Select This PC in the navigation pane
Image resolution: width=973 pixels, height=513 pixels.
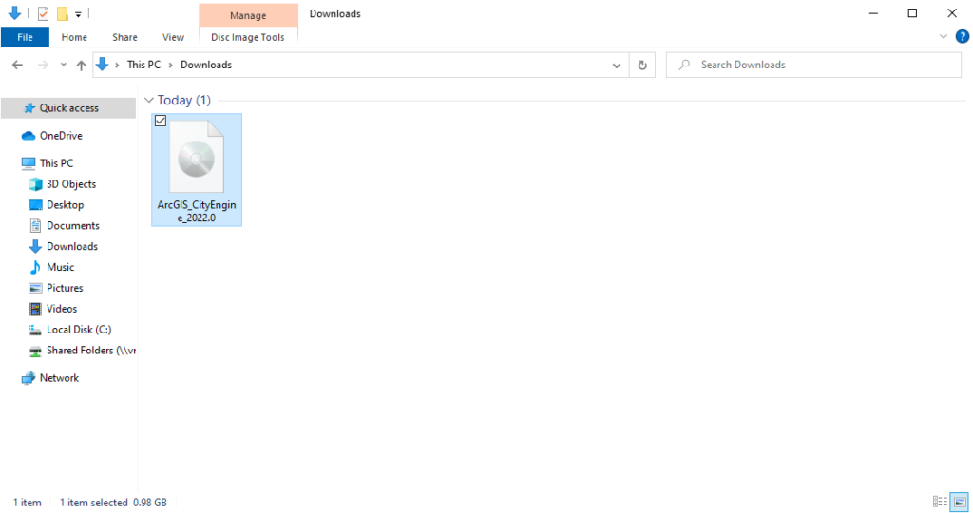[56, 163]
